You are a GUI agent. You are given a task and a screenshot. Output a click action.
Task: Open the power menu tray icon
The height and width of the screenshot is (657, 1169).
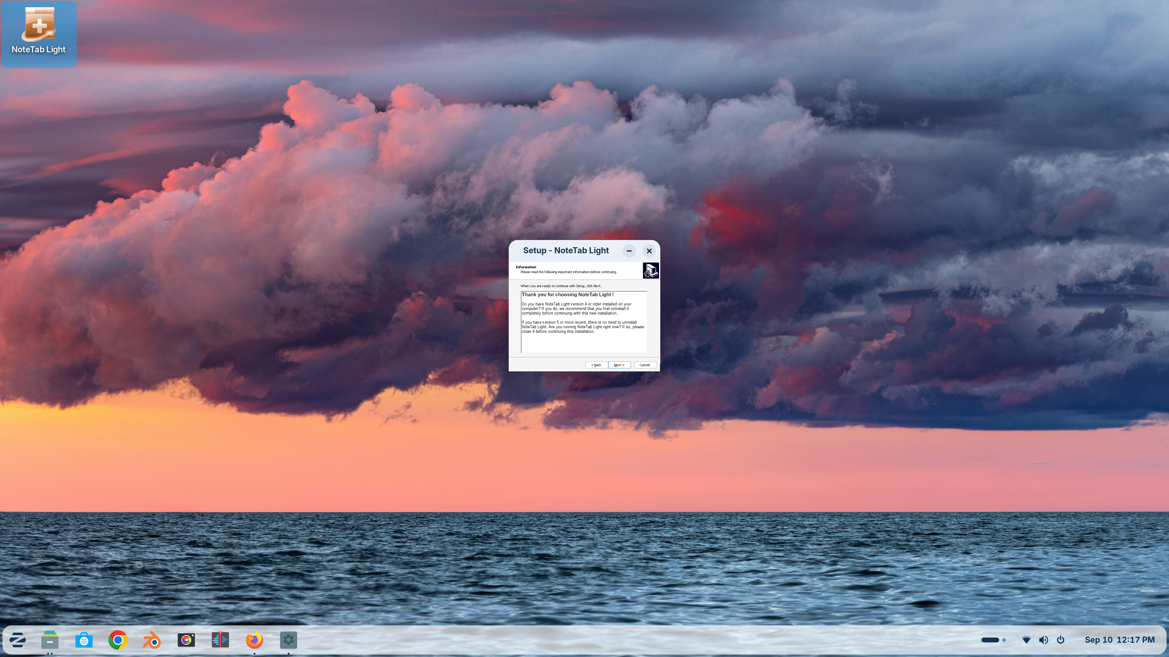coord(1061,640)
